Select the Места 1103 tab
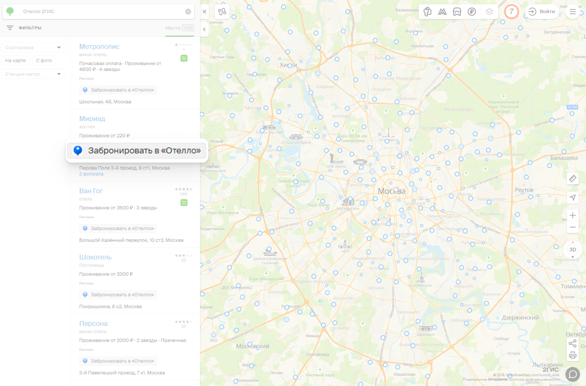586x386 pixels. (180, 28)
